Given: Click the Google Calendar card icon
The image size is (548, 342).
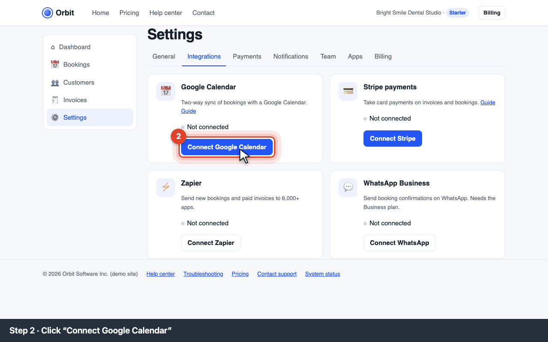Looking at the screenshot, I should [x=166, y=91].
